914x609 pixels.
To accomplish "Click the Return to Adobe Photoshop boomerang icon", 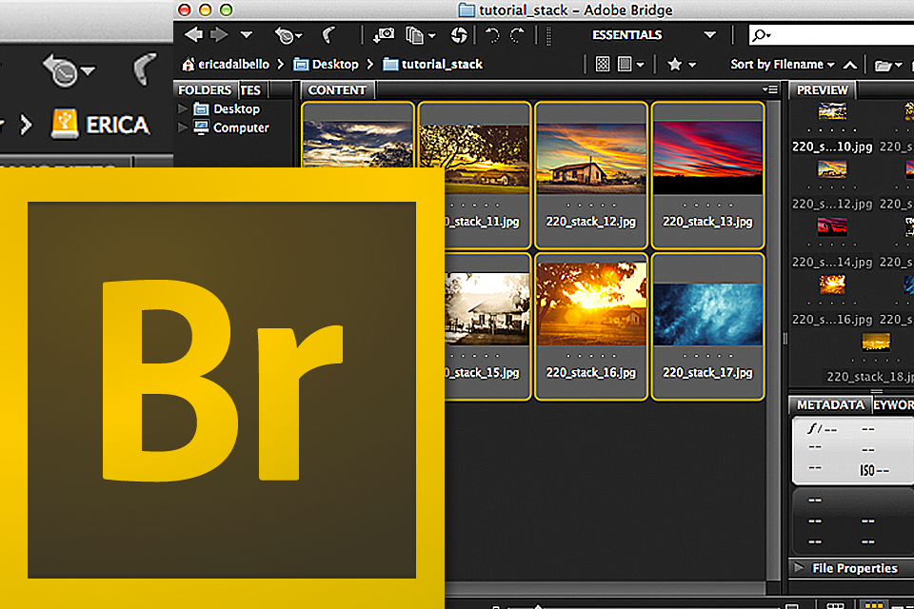I will [x=328, y=34].
